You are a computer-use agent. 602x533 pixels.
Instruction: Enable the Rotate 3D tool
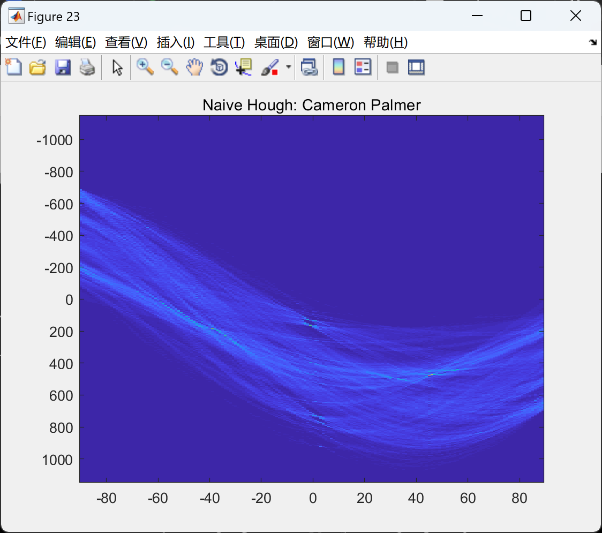[219, 67]
